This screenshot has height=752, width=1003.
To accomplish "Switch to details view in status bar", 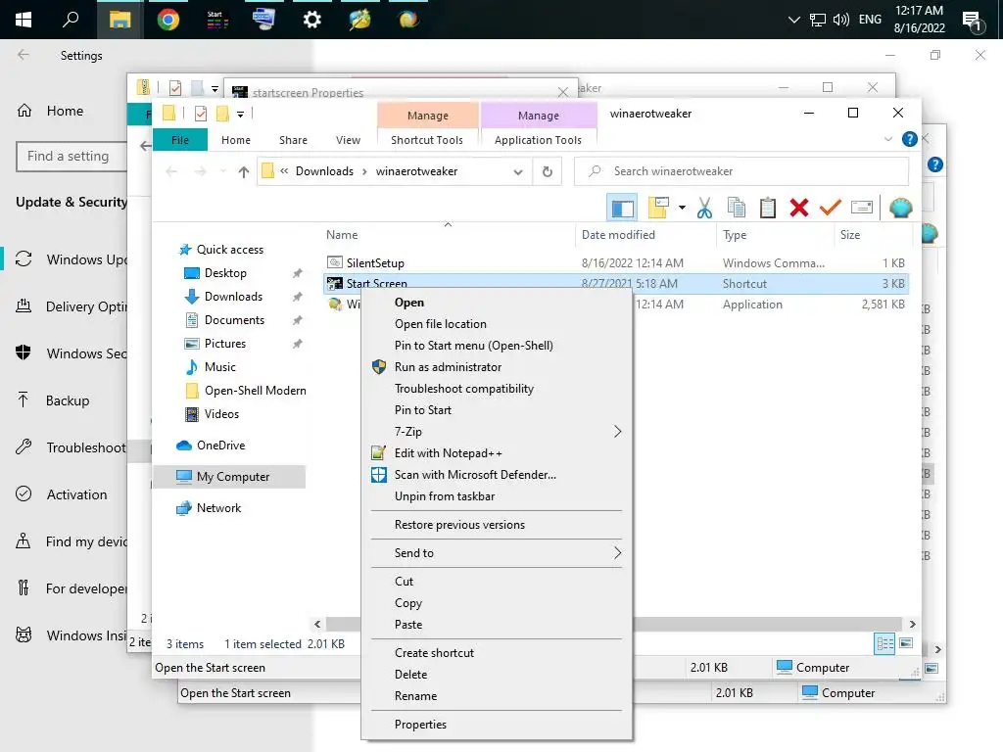I will pos(884,643).
